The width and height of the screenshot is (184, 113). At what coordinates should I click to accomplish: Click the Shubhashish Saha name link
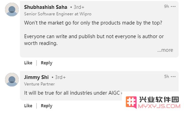click(x=46, y=7)
